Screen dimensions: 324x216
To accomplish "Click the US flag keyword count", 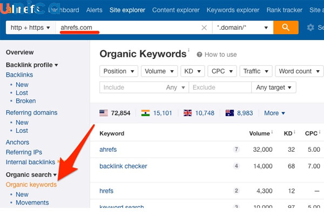I will tap(114, 113).
